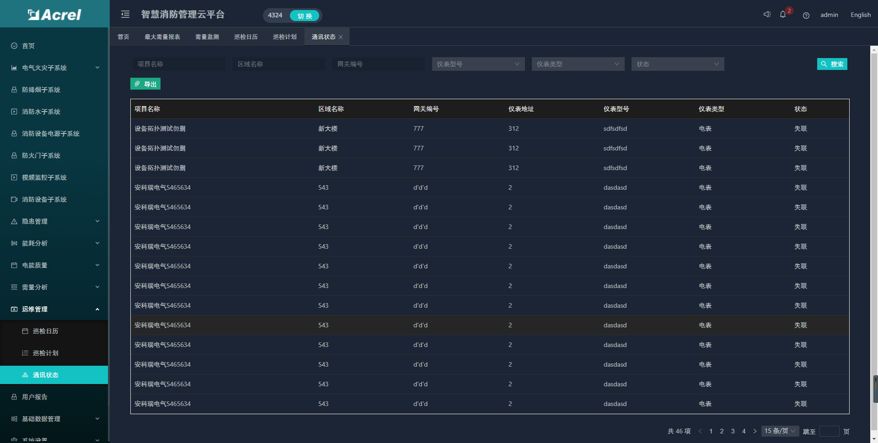Focus the 项目名称 search field
878x443 pixels.
[x=179, y=64]
